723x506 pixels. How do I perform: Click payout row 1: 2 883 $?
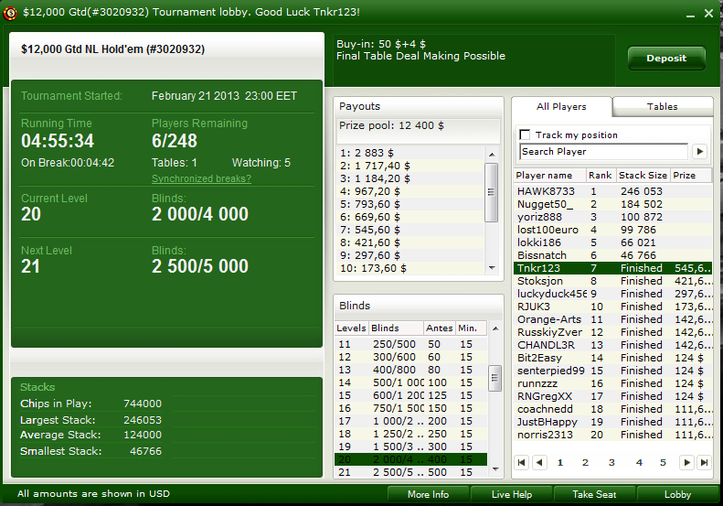point(410,153)
